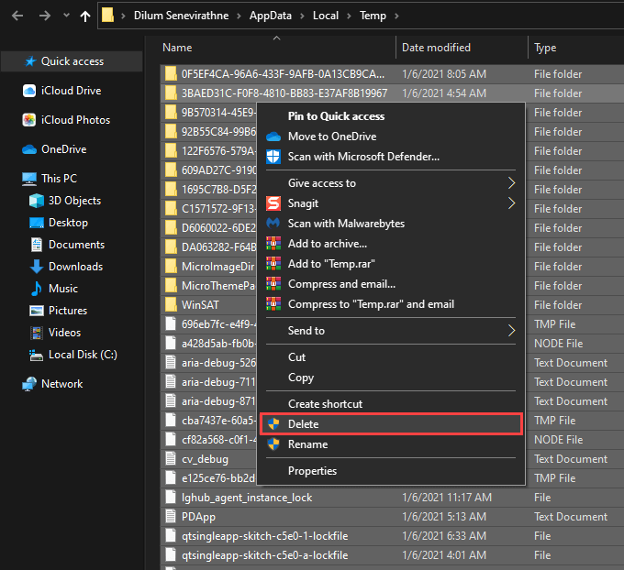624x570 pixels.
Task: Expand the Give access to submenu
Action: (x=512, y=183)
